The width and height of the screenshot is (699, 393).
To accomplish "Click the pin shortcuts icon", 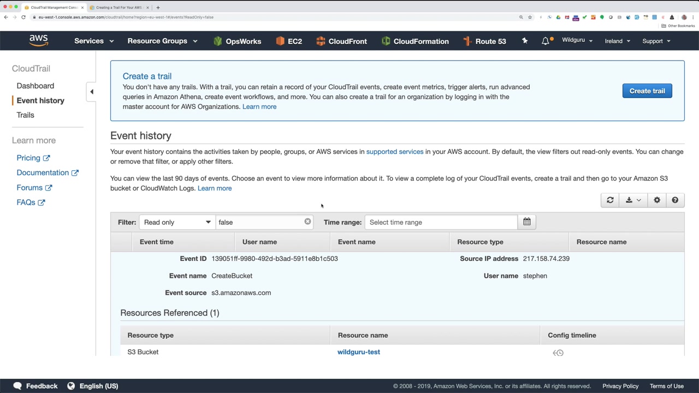I will (525, 41).
